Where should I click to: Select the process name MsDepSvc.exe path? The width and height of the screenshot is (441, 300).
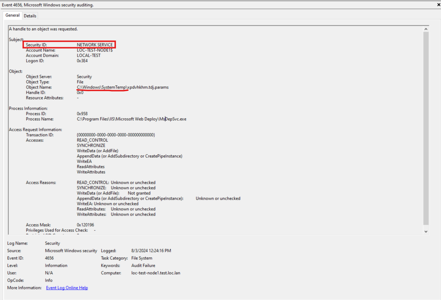tap(132, 119)
